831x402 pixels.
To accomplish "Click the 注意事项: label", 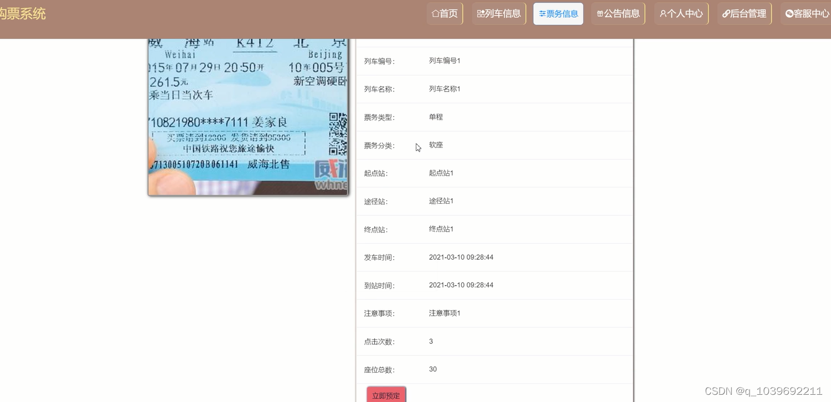I will click(x=379, y=313).
